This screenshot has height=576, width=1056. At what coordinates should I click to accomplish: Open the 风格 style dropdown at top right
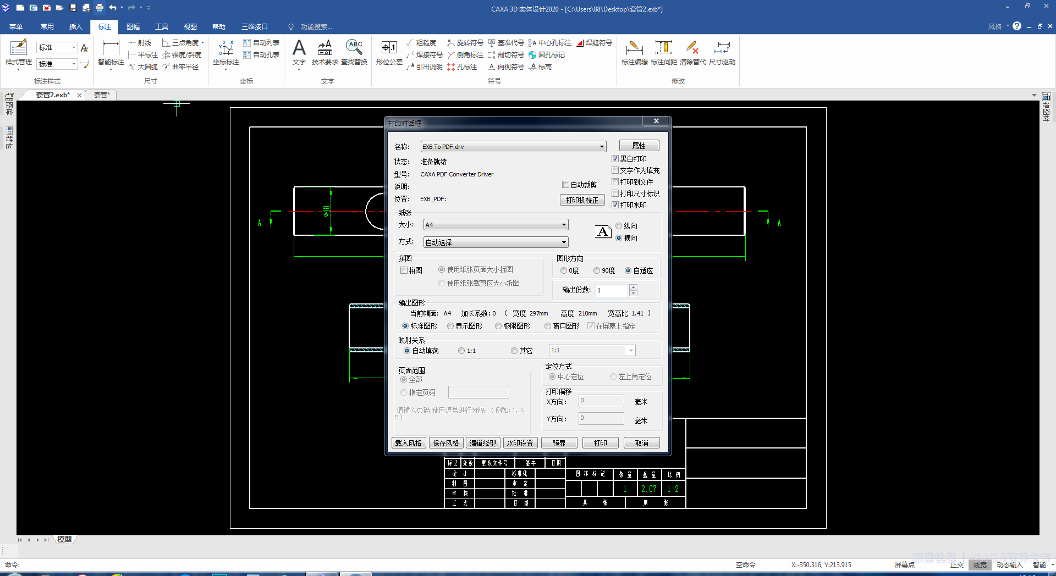(998, 26)
